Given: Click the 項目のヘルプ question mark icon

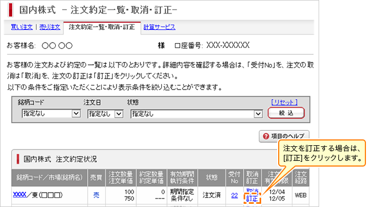Looking at the screenshot, I should (266, 136).
